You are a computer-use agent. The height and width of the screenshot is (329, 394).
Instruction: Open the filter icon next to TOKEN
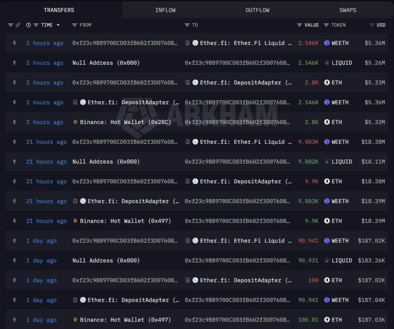(326, 25)
